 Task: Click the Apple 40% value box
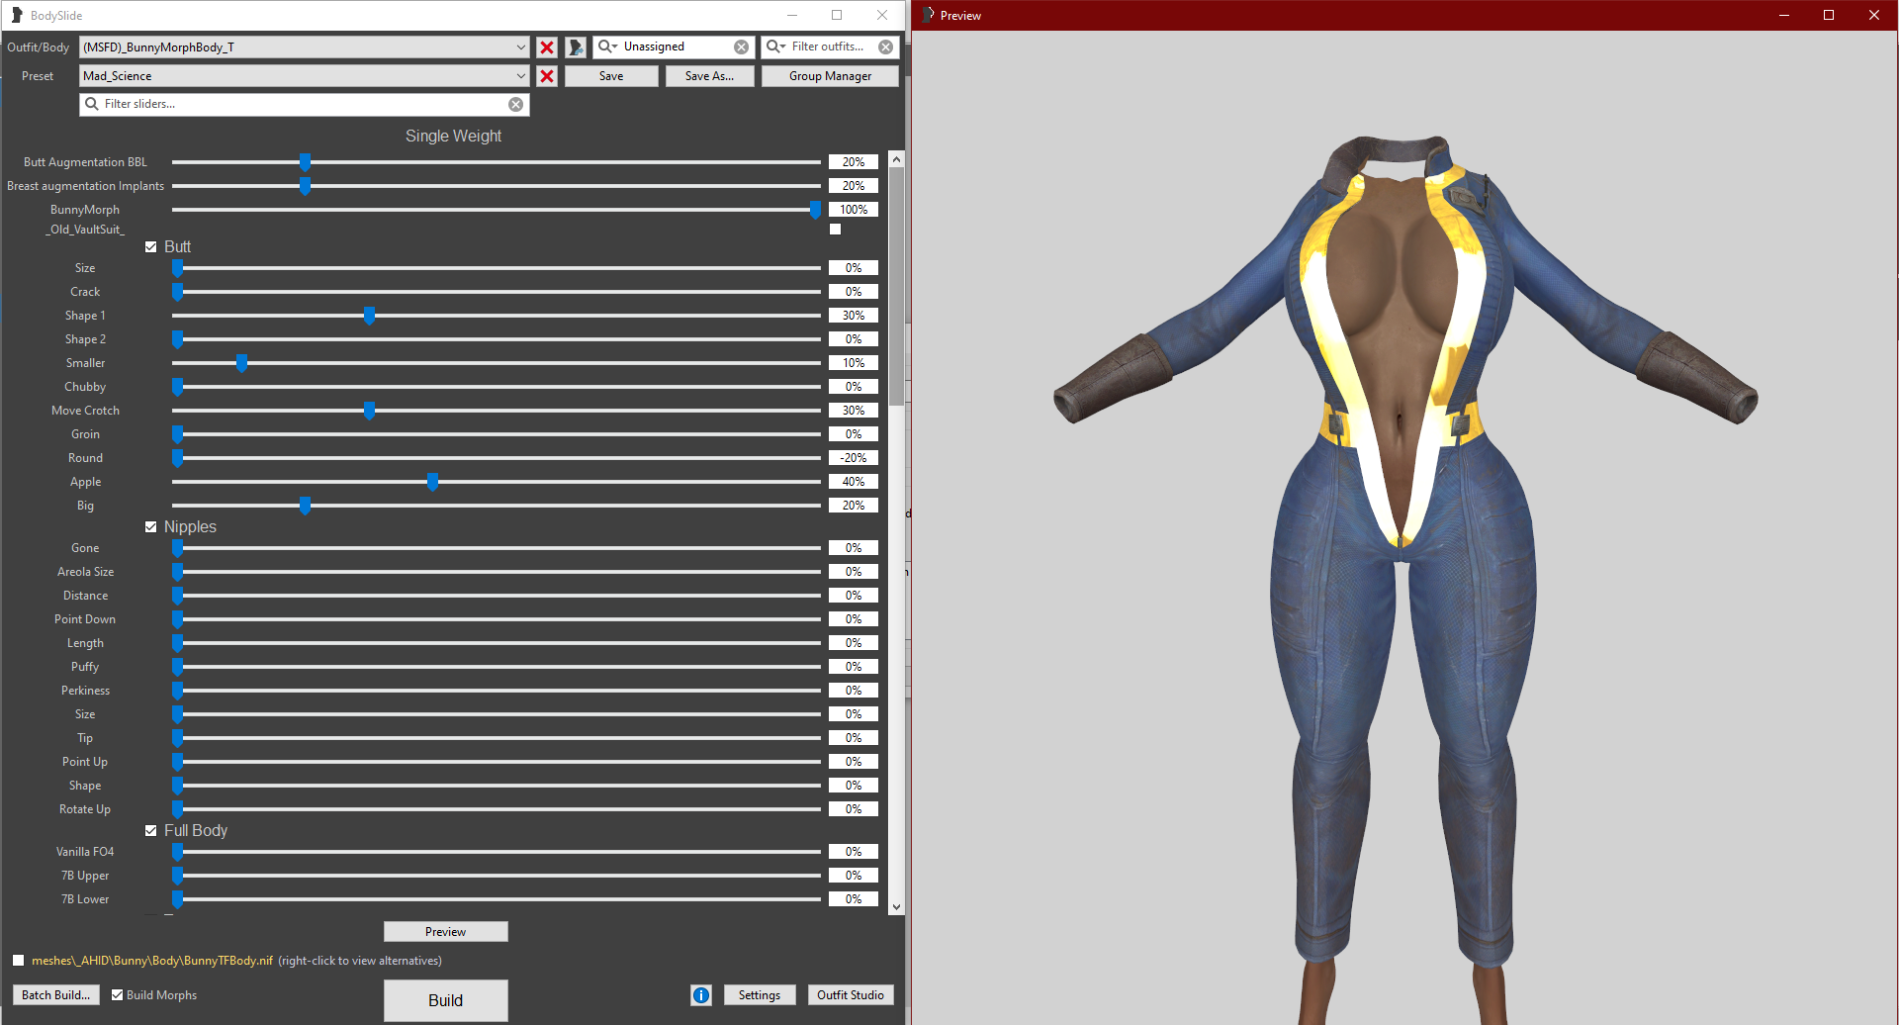pyautogui.click(x=854, y=482)
